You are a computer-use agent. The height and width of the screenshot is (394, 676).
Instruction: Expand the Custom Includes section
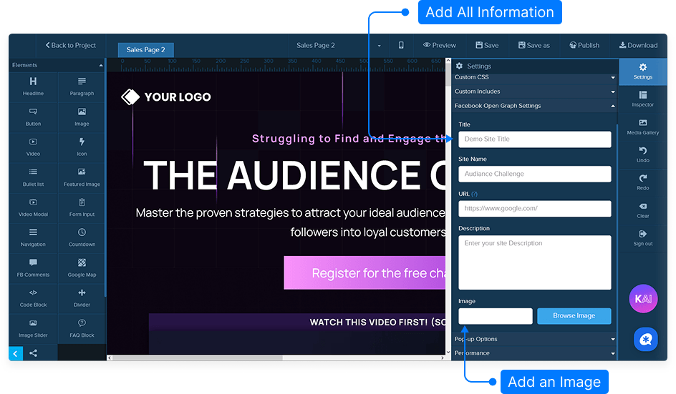click(x=534, y=92)
